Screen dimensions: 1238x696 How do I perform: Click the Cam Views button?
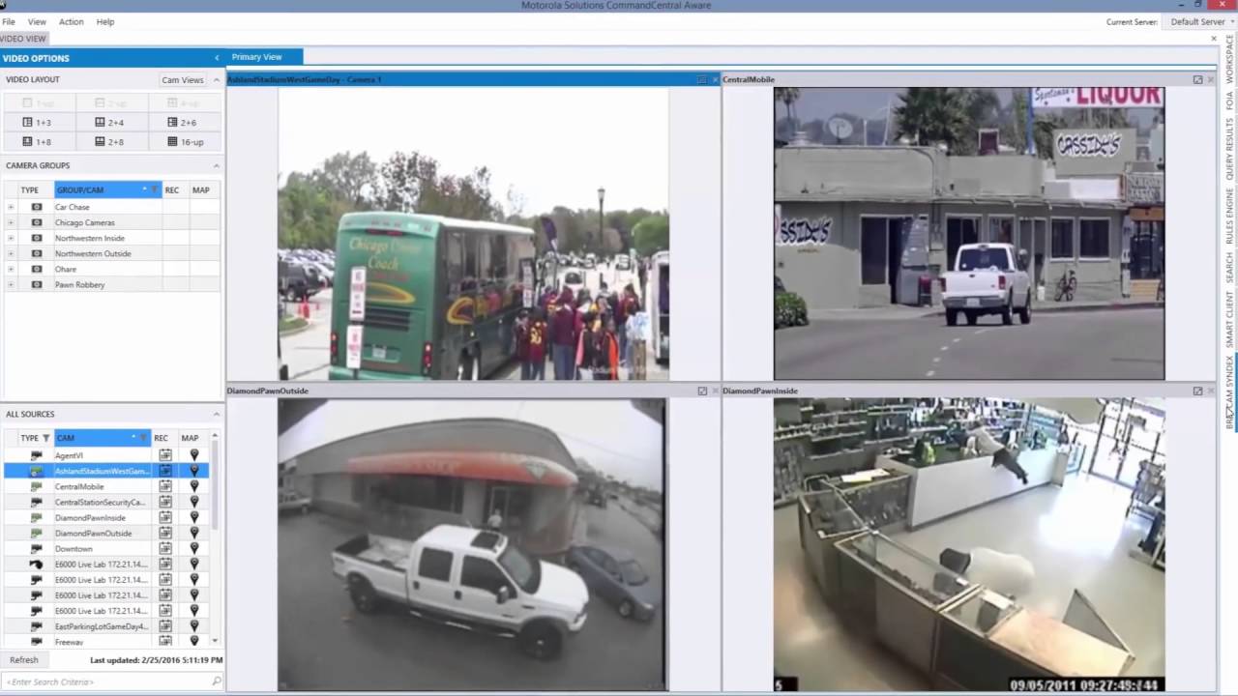(x=183, y=80)
